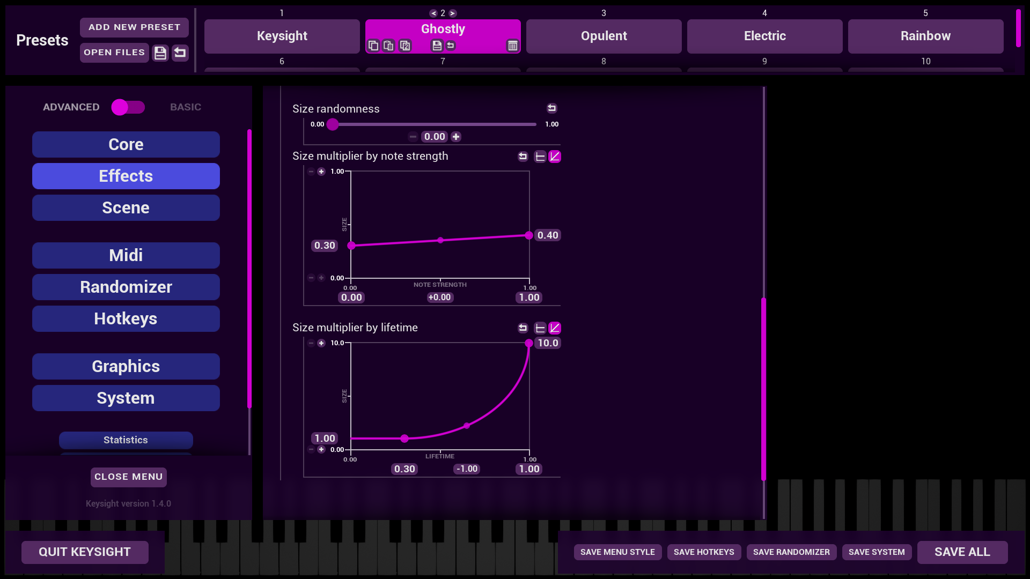1030x579 pixels.
Task: Copy the Ghostly preset
Action: pyautogui.click(x=373, y=46)
